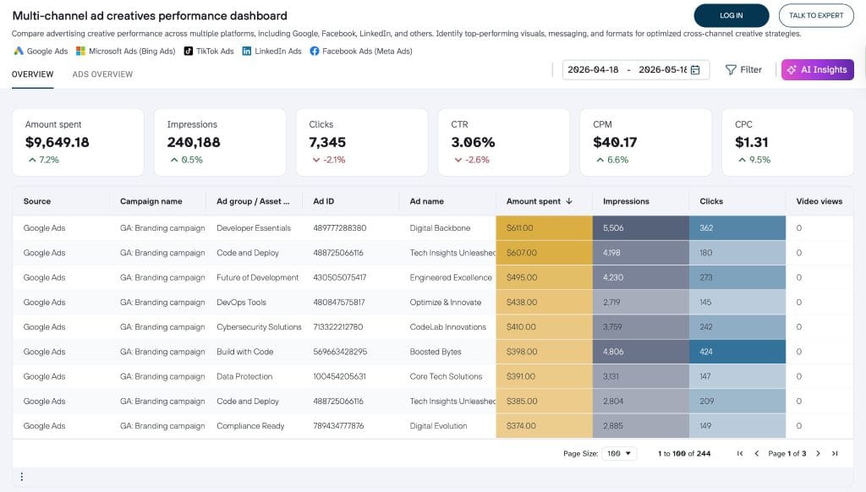Screen dimensions: 866x492
Task: Click the LinkedIn Ads logo icon
Action: point(246,51)
